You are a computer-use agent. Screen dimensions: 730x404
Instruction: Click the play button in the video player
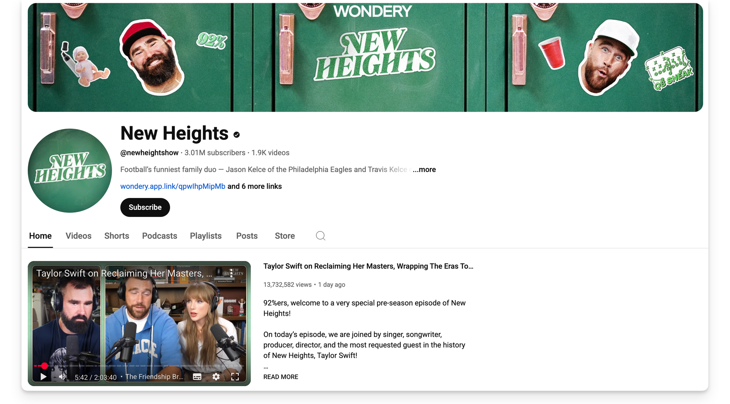43,377
